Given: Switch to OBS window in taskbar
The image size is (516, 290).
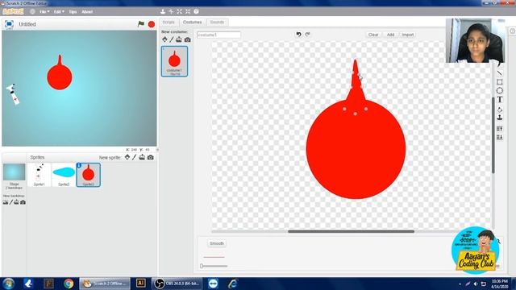Looking at the screenshot, I should (x=177, y=284).
